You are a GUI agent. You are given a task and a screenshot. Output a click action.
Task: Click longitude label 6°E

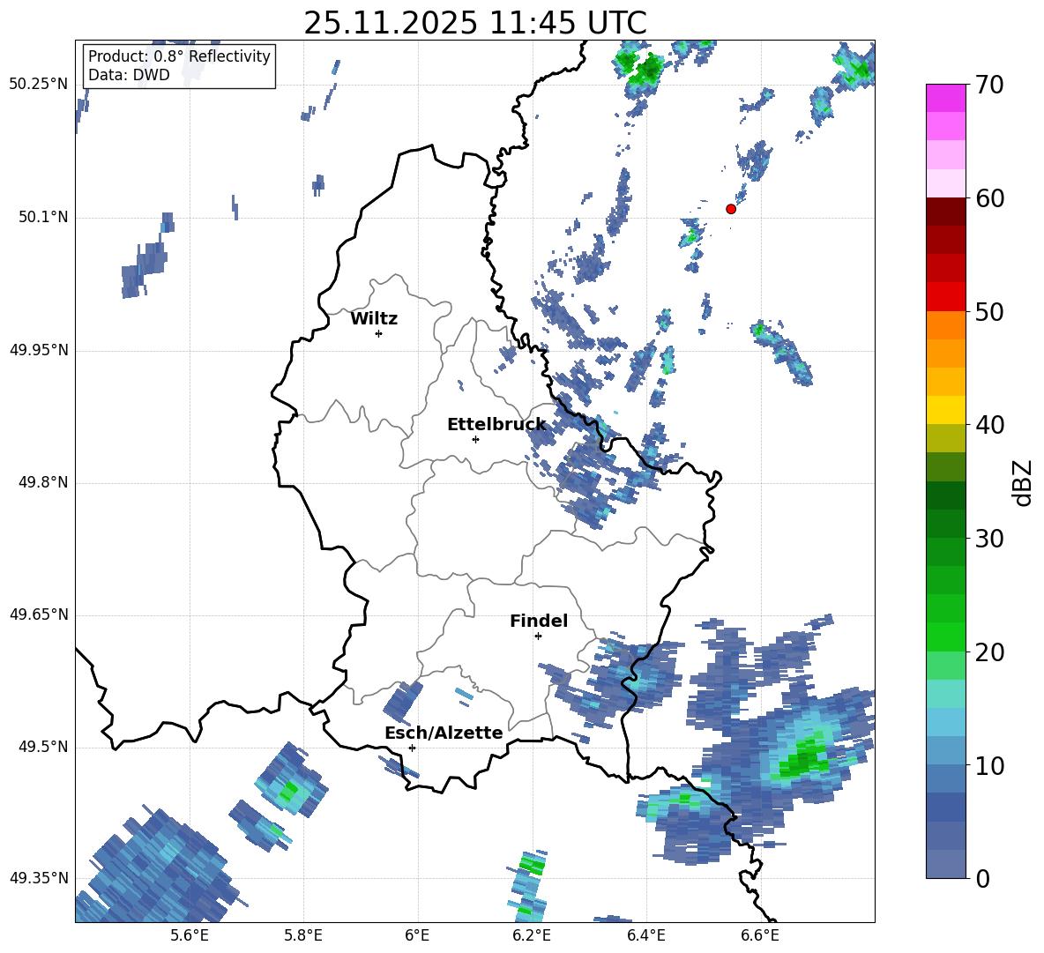click(417, 935)
